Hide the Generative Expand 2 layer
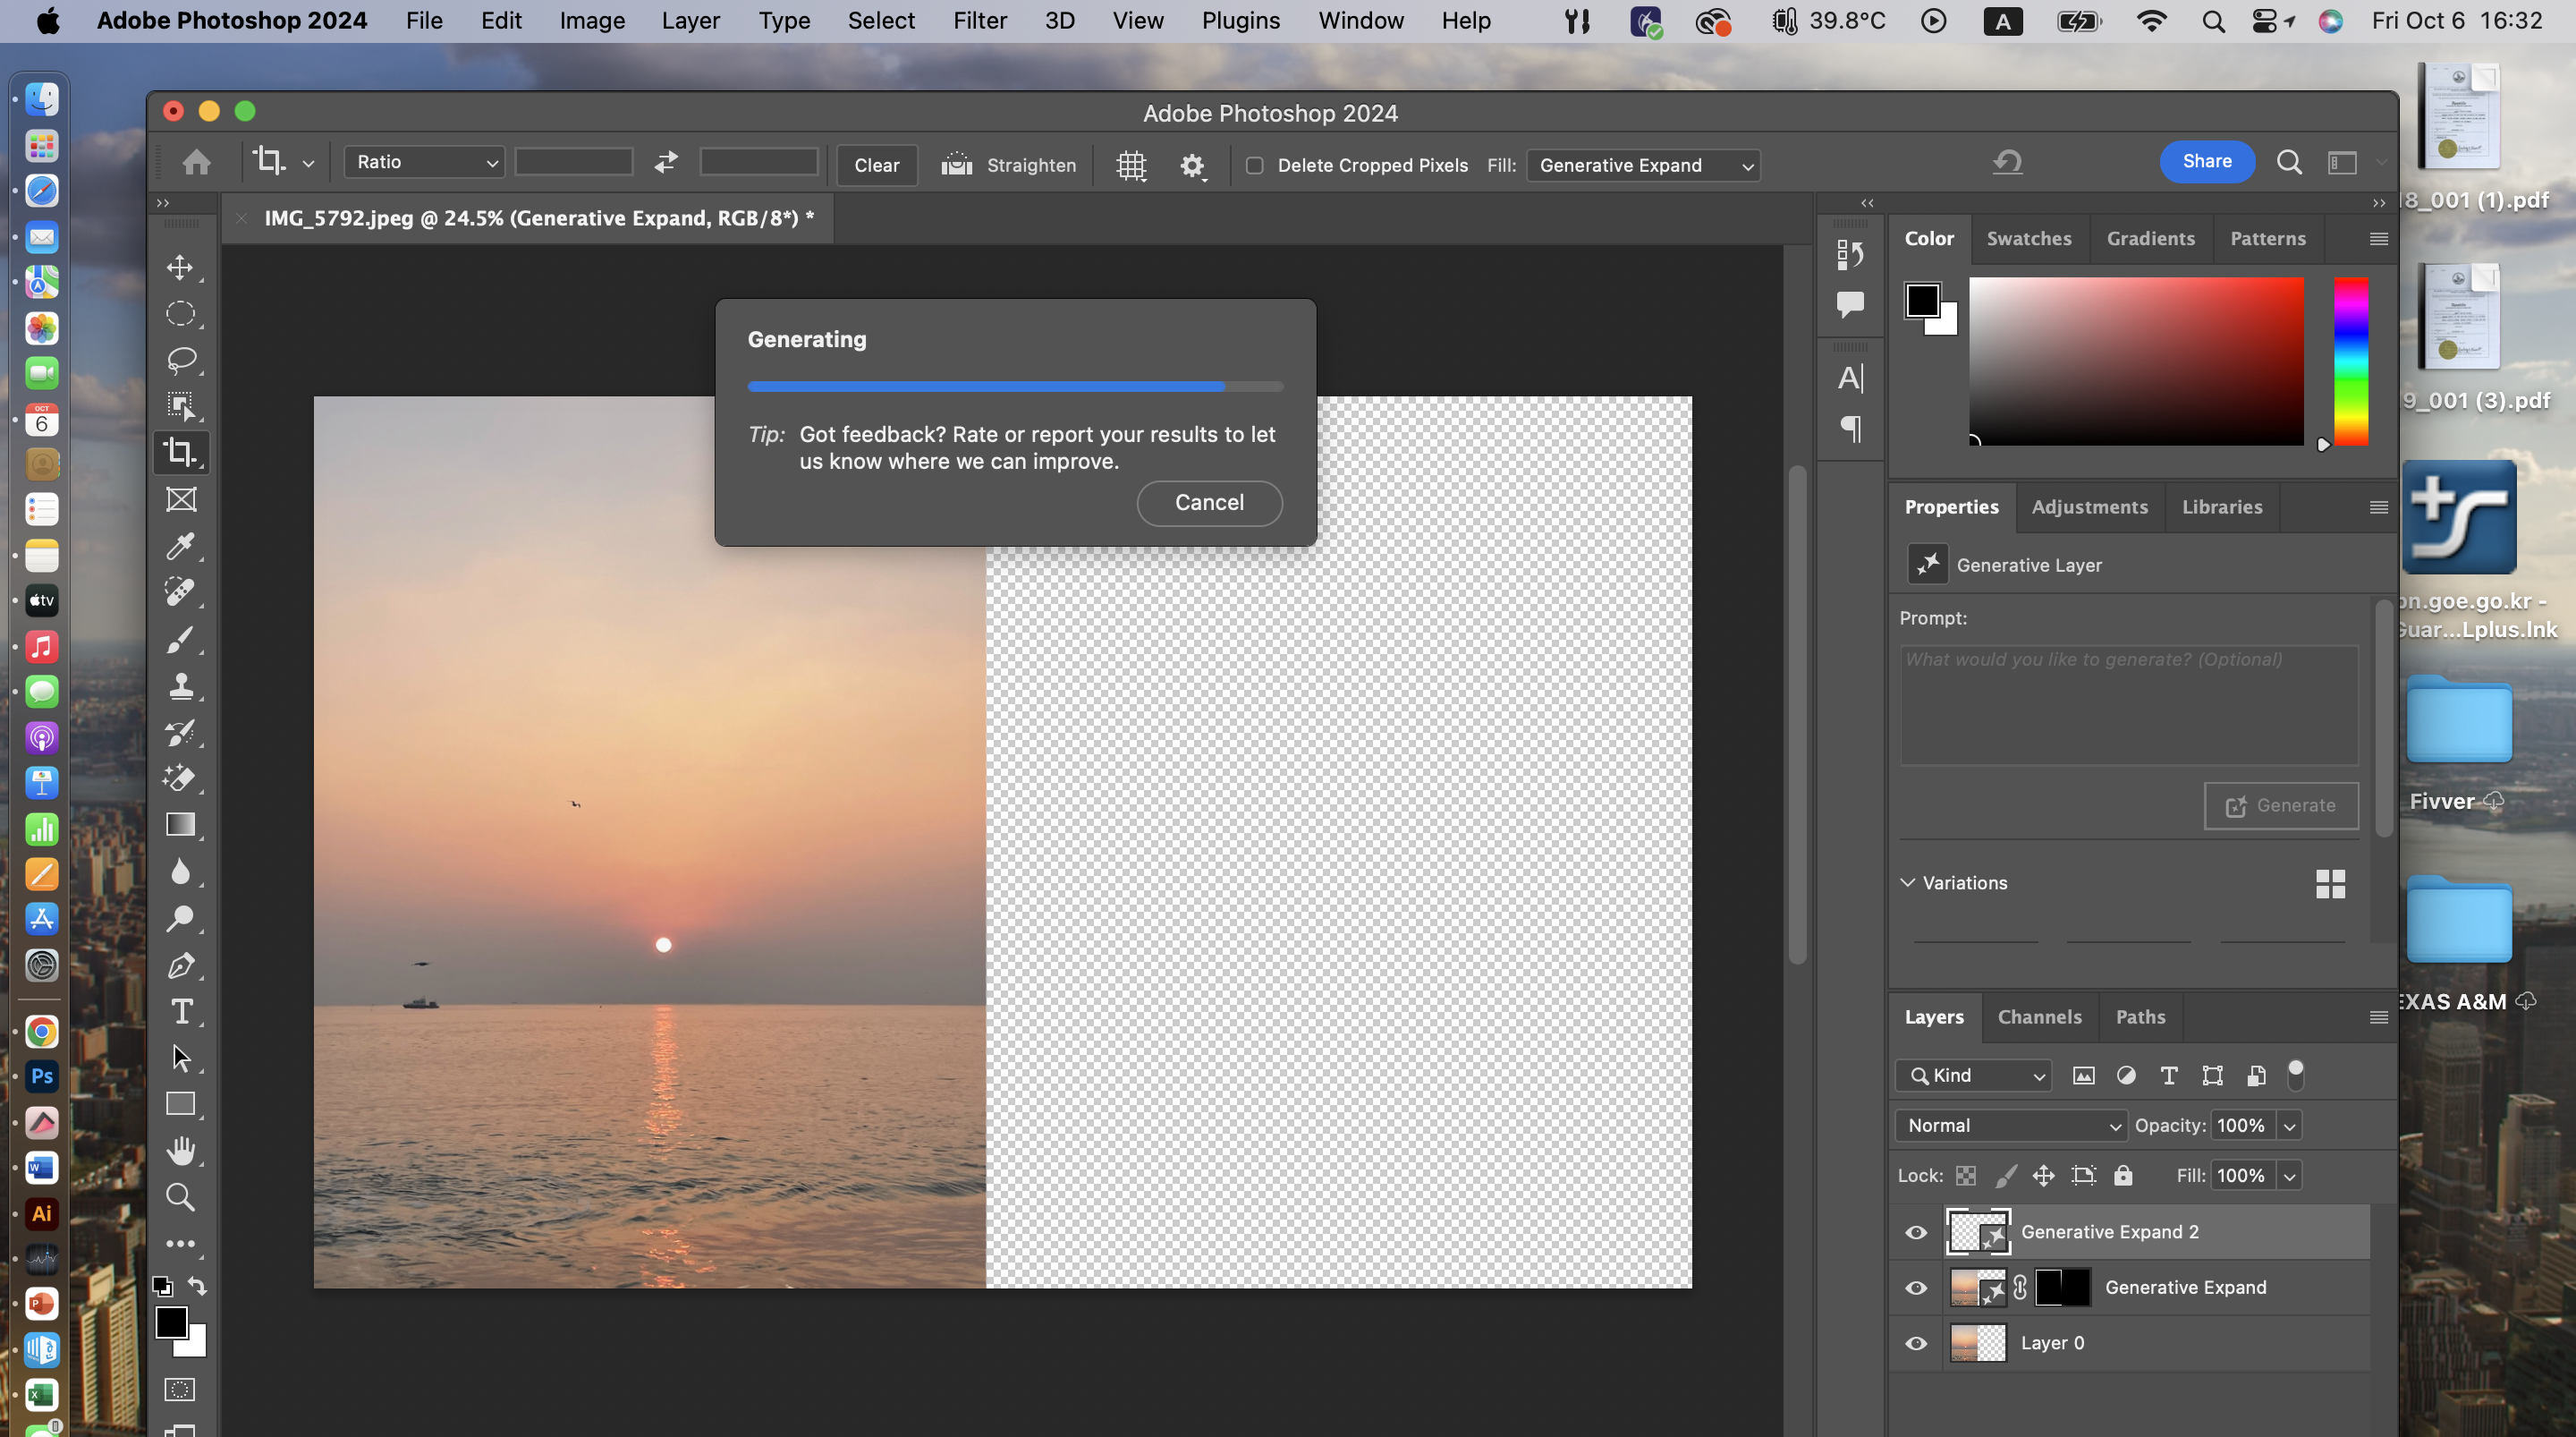Viewport: 2576px width, 1437px height. (x=1915, y=1232)
